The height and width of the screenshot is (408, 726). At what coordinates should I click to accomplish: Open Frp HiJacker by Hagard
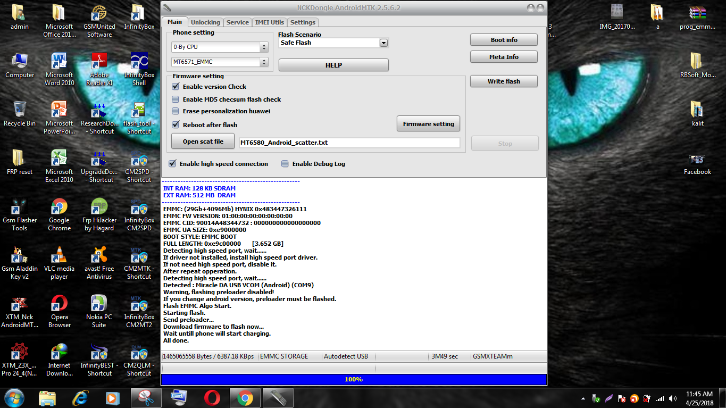(99, 214)
